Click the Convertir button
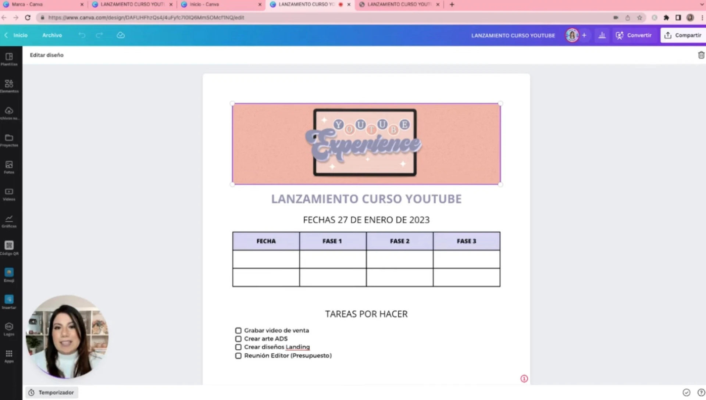This screenshot has width=706, height=400. pyautogui.click(x=634, y=35)
